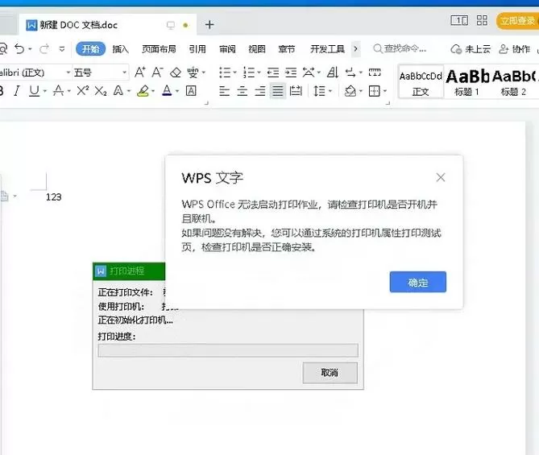Close the WPS 文字 error dialog
This screenshot has width=539, height=455.
(x=441, y=178)
